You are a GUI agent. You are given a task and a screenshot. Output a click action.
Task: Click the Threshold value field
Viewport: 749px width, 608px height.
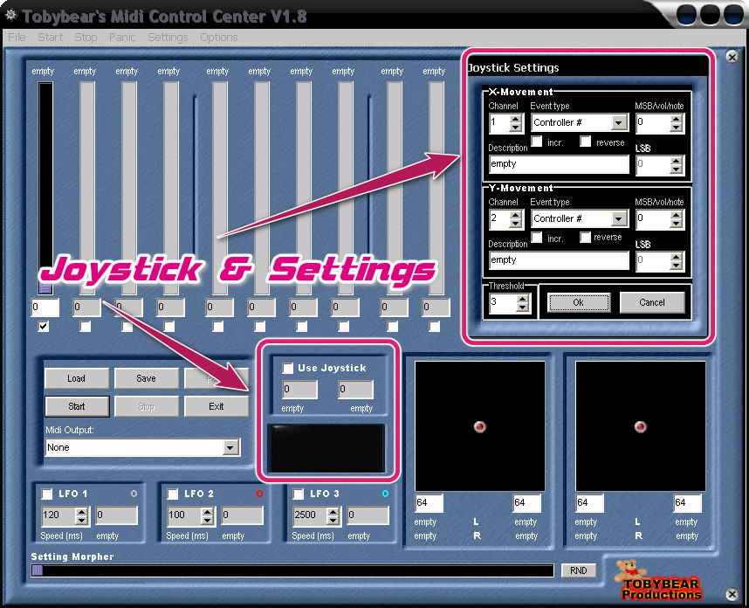pos(503,302)
